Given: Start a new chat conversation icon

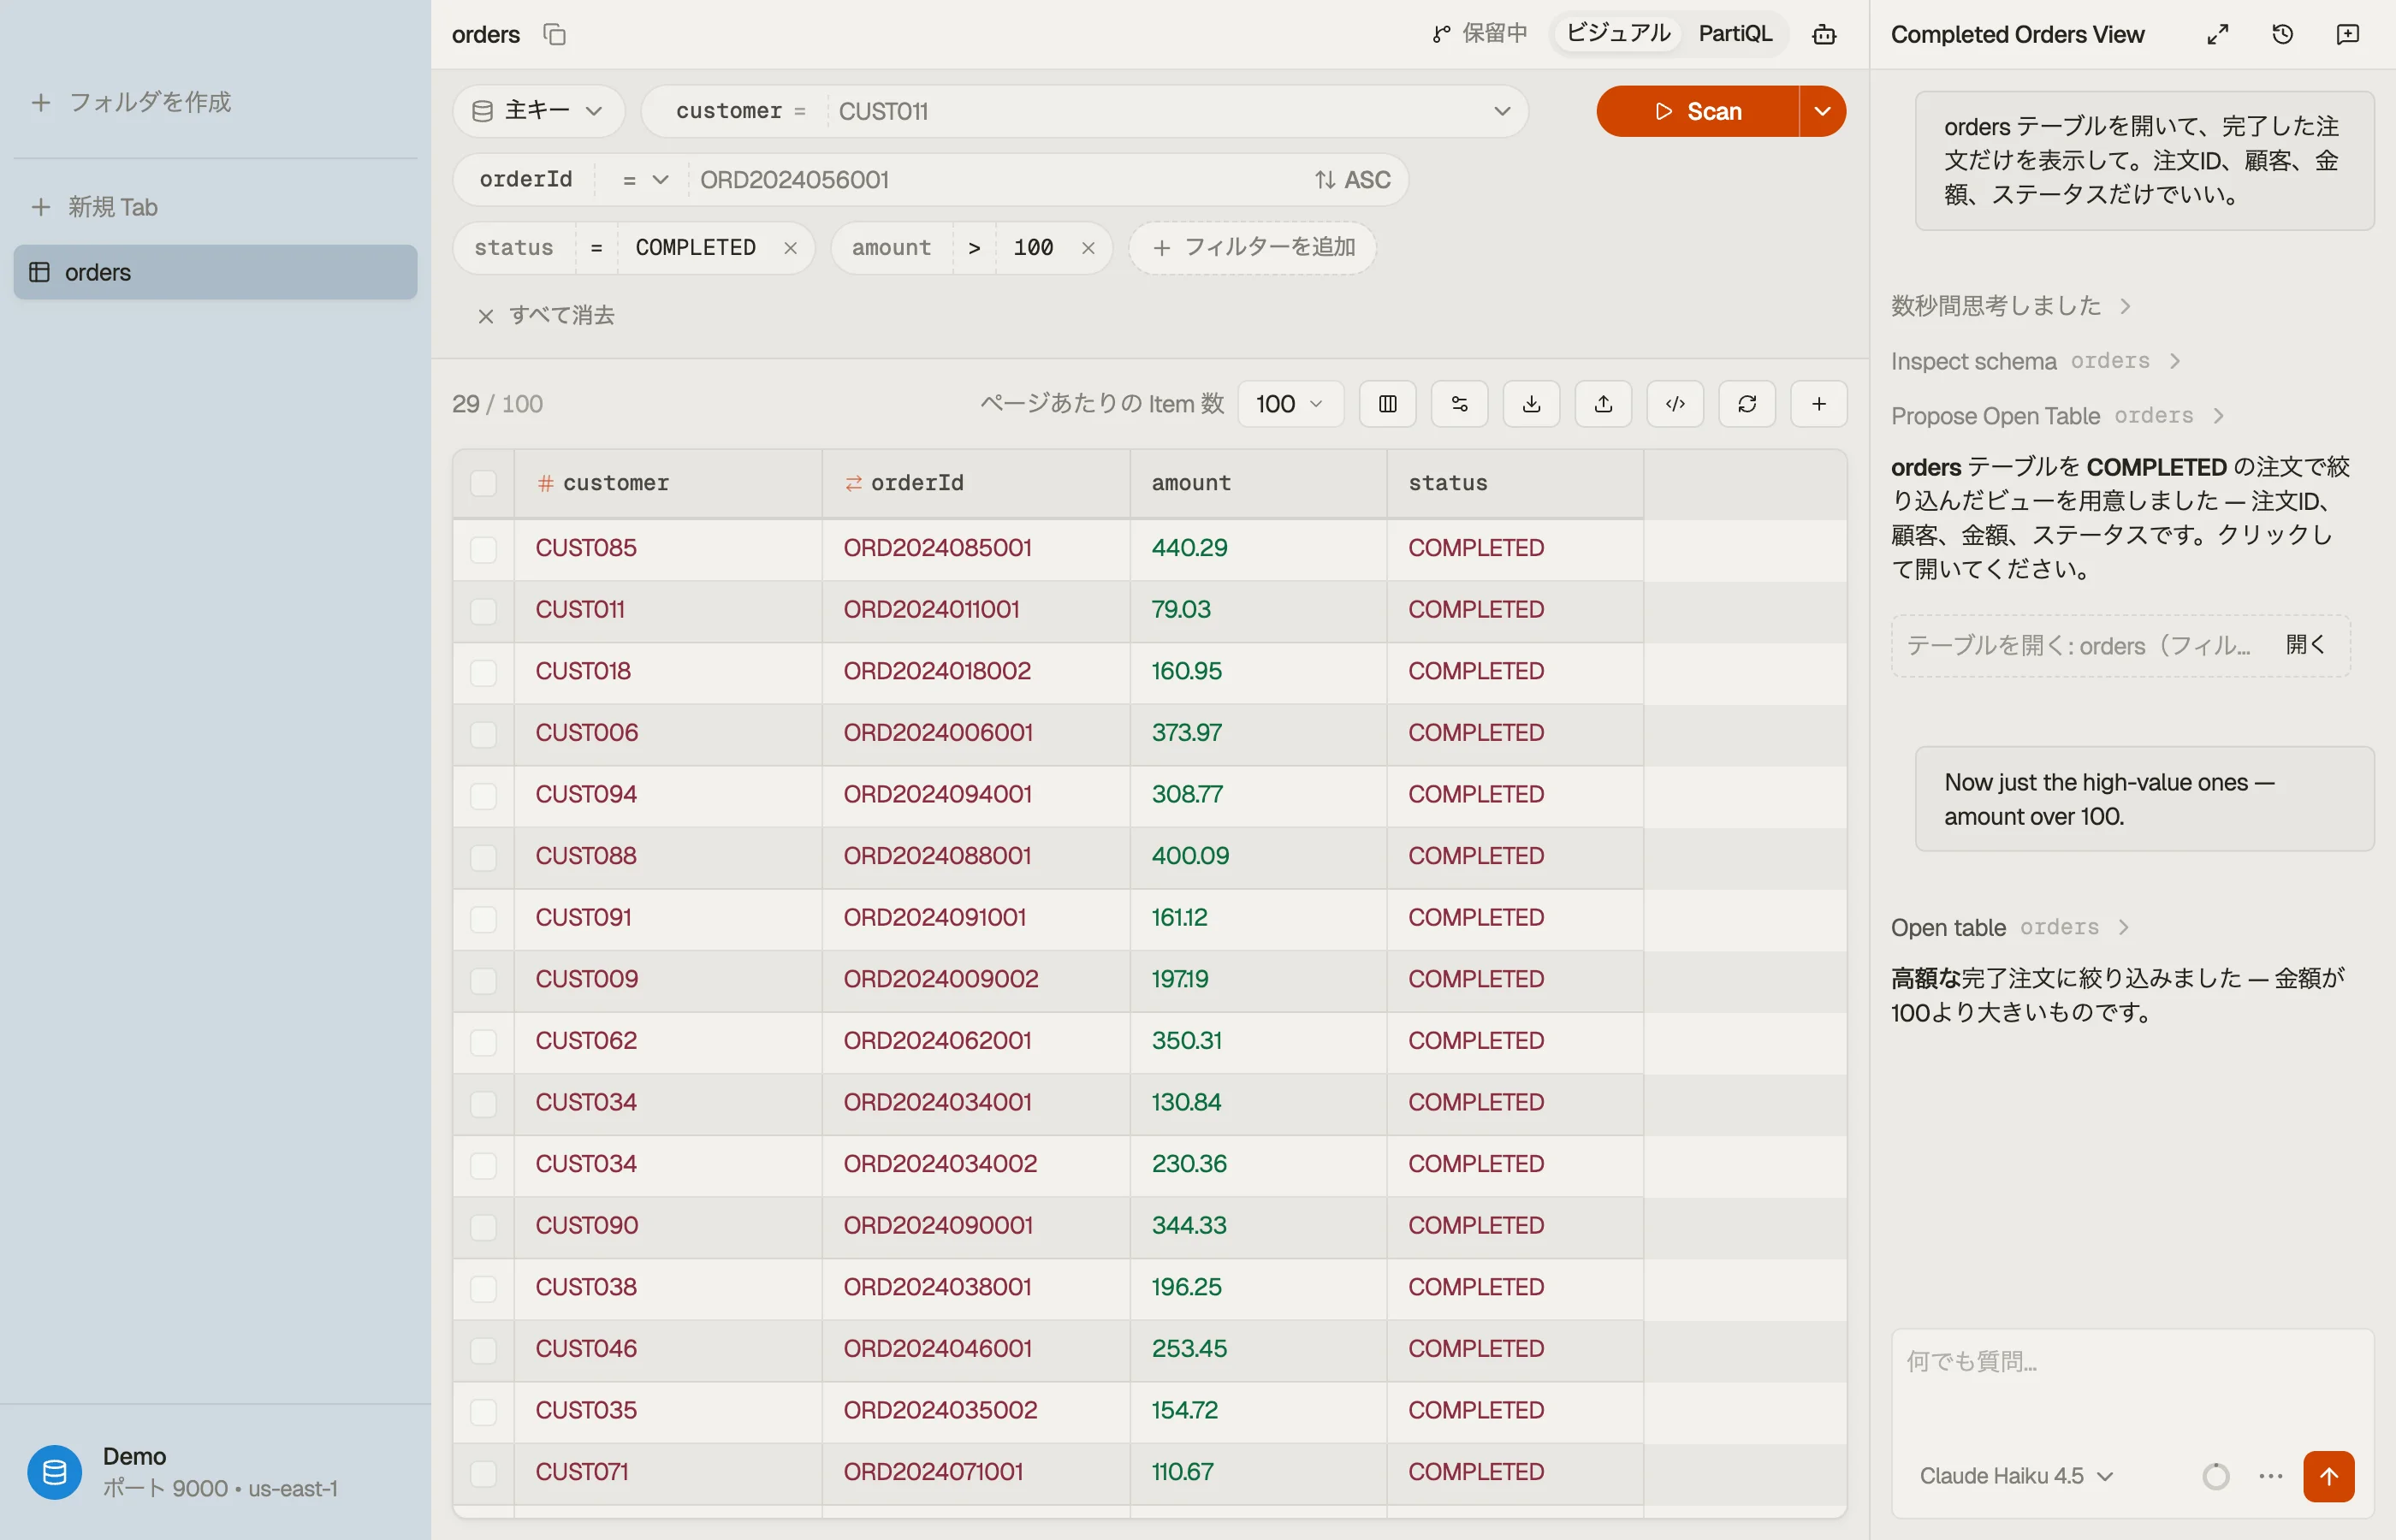Looking at the screenshot, I should 2347,34.
